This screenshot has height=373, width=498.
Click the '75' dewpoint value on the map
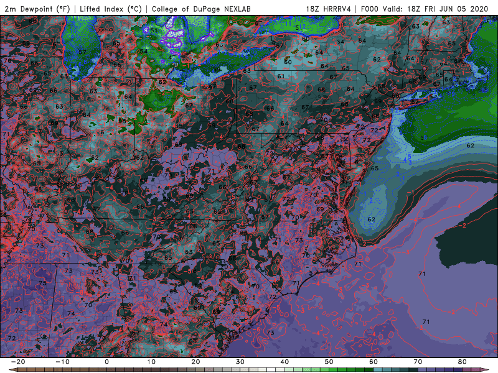(42, 283)
